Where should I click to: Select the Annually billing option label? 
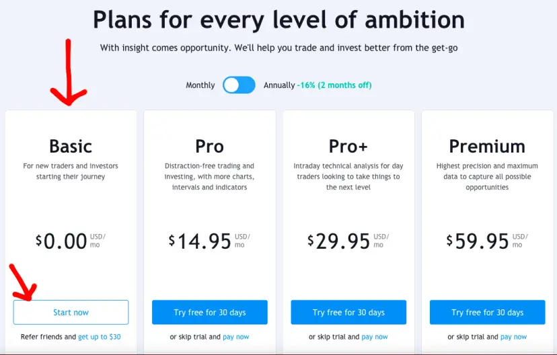coord(279,85)
